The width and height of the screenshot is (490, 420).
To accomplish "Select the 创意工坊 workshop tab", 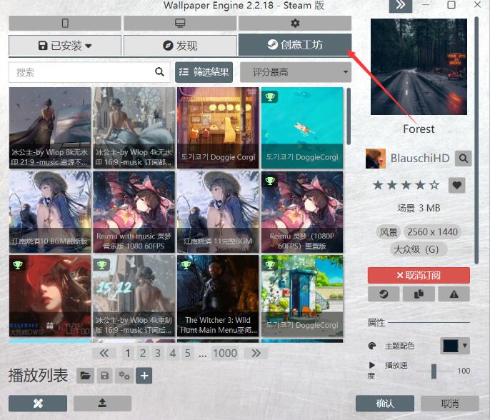I will coord(294,45).
